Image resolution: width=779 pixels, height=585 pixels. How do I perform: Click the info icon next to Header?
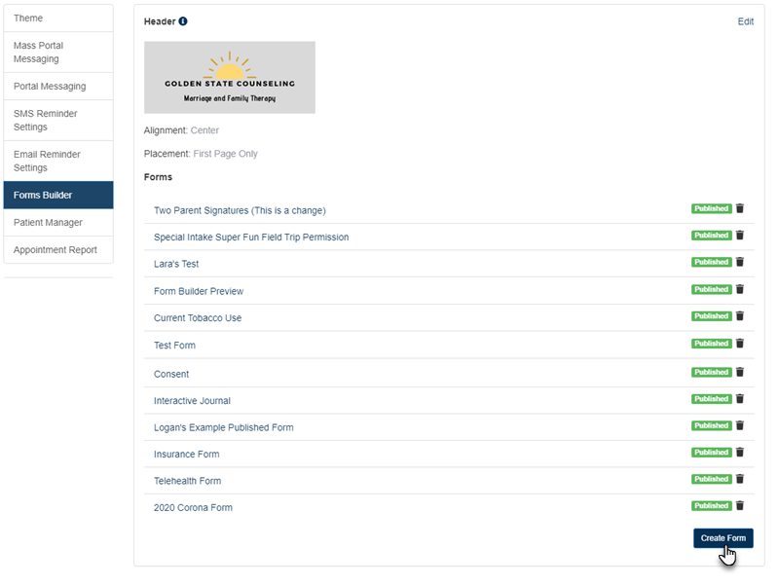point(183,21)
